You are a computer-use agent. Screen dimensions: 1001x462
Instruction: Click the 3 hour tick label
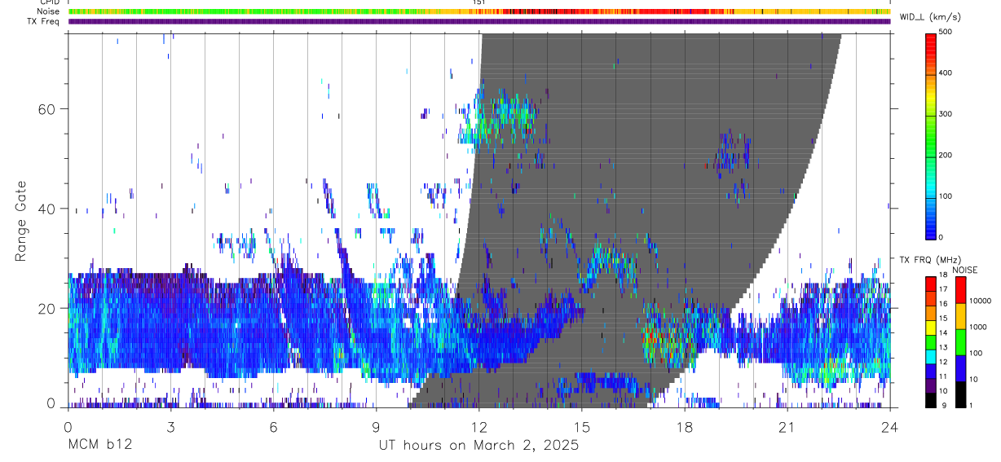pyautogui.click(x=170, y=427)
